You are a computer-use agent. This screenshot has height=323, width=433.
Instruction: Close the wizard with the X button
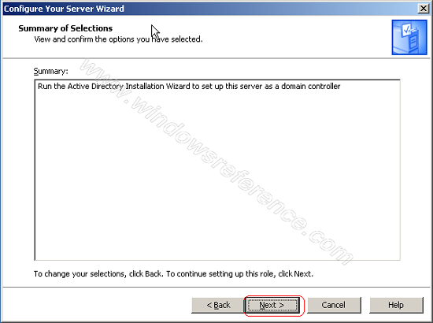tap(424, 9)
